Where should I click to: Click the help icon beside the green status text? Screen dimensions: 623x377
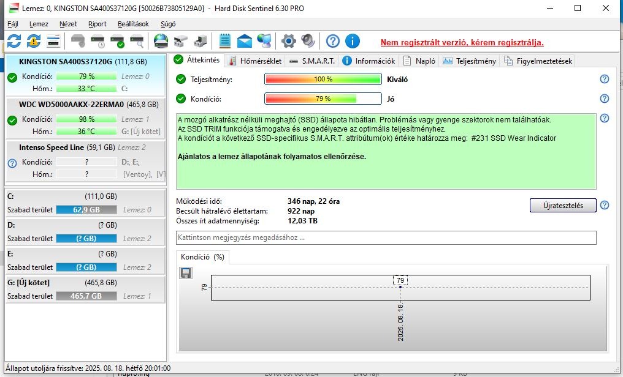[x=605, y=118]
